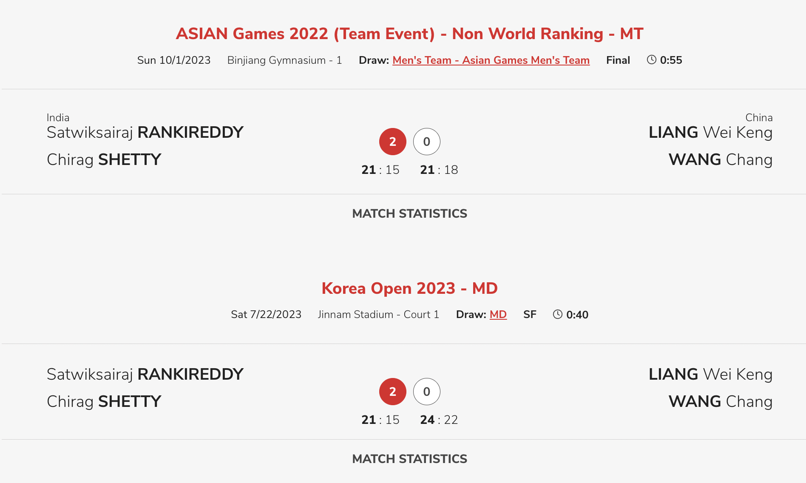806x483 pixels.
Task: Click the white 0 circle in Asian Games match
Action: (x=426, y=142)
